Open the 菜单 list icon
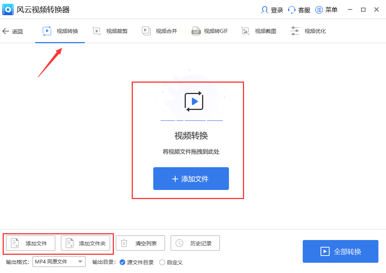The height and width of the screenshot is (273, 386). click(x=319, y=10)
